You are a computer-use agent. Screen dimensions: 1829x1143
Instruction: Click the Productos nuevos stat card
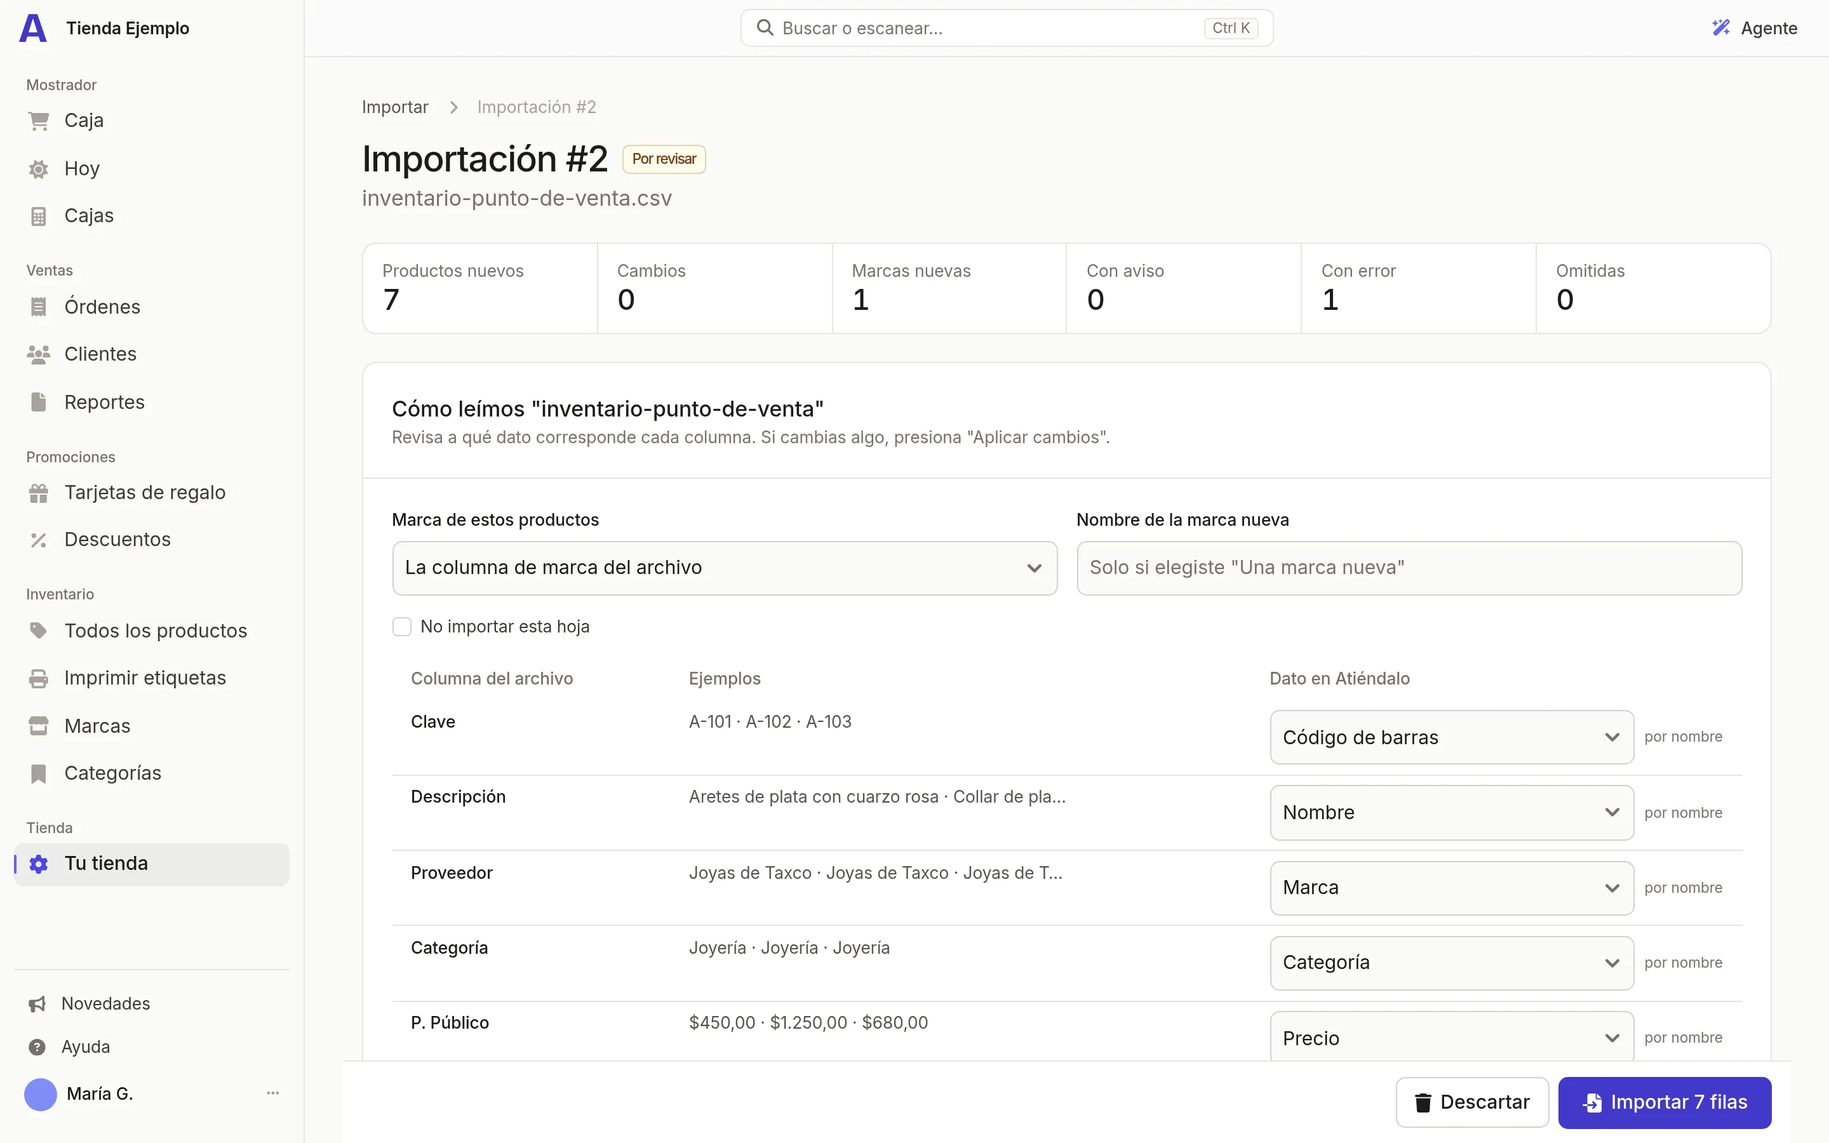[480, 288]
